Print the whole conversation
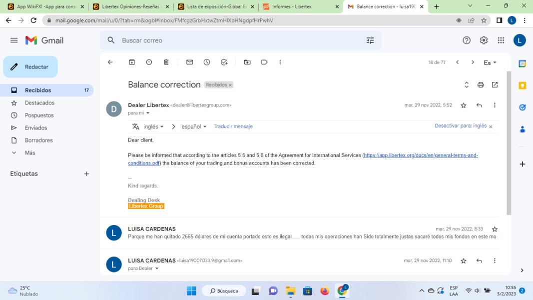The height and width of the screenshot is (300, 533). tap(481, 84)
